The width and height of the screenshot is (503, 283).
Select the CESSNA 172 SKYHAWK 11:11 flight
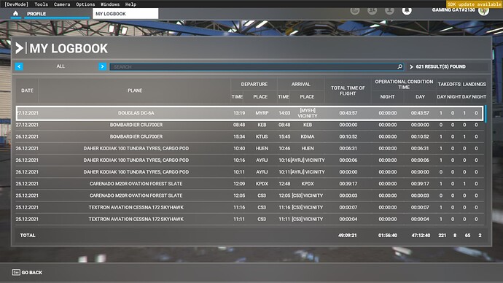249,219
